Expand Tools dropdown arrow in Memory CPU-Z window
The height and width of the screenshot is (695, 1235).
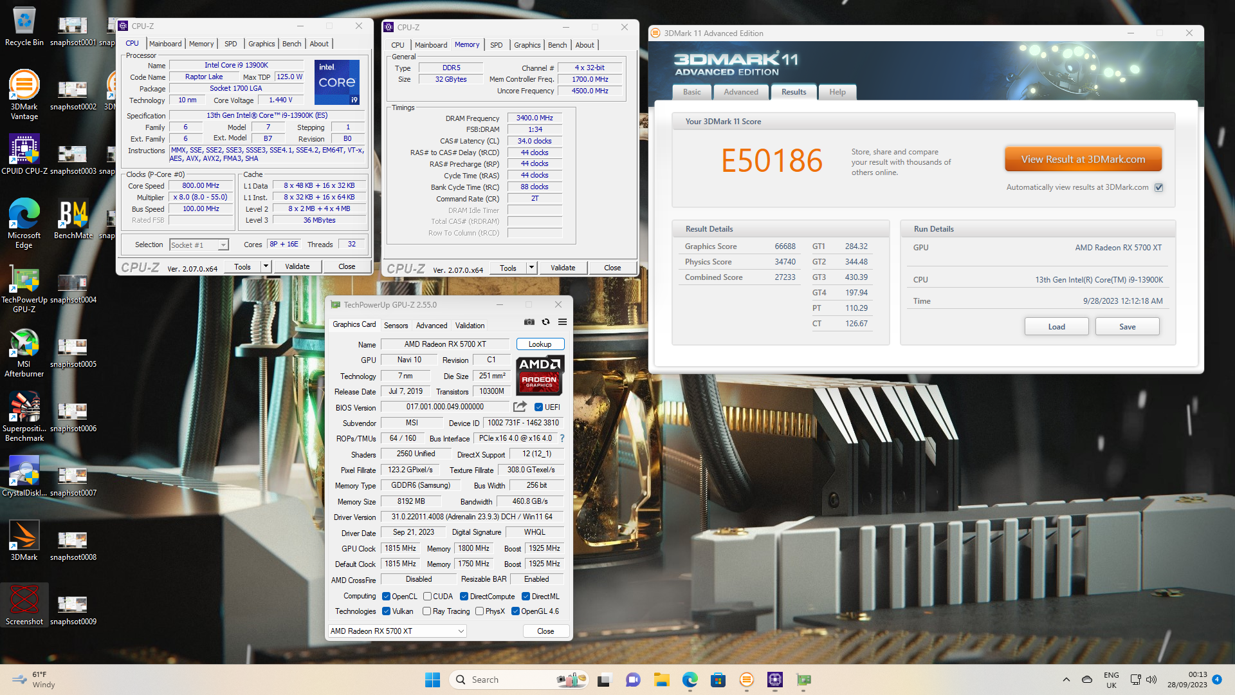[x=531, y=268]
